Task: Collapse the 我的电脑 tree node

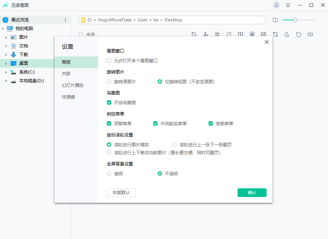Action: (3, 29)
